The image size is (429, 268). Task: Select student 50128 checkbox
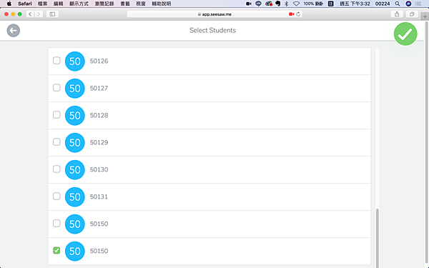(56, 114)
